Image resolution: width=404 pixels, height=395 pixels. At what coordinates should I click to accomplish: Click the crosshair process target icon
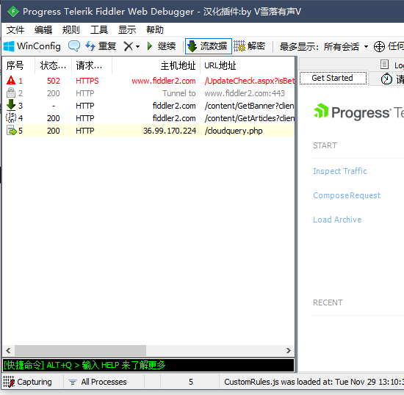tap(379, 46)
